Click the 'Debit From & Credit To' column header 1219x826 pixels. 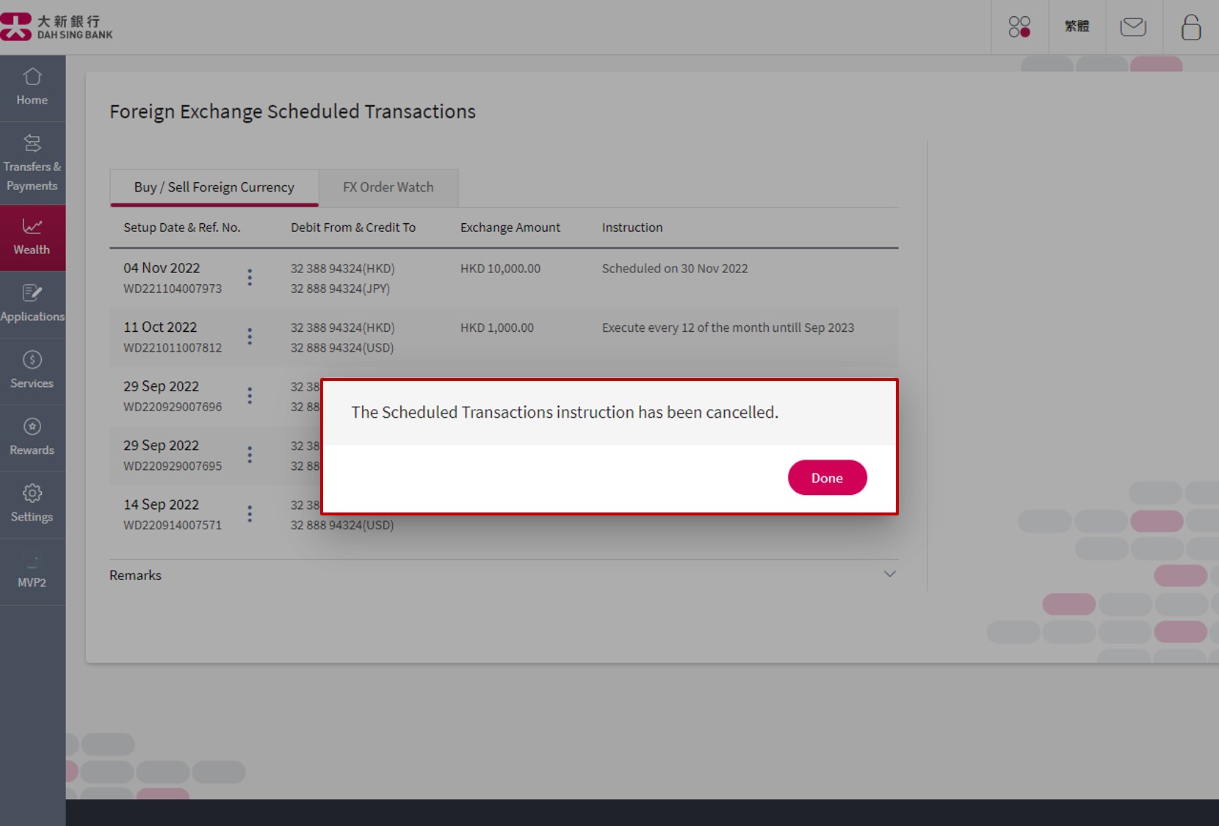(353, 228)
